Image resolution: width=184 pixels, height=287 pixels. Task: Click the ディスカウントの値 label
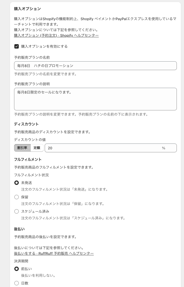tap(30, 140)
